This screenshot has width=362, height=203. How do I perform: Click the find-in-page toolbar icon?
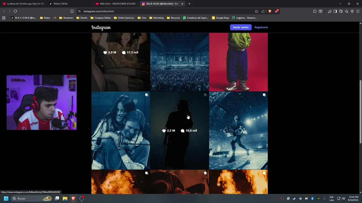pos(320,11)
